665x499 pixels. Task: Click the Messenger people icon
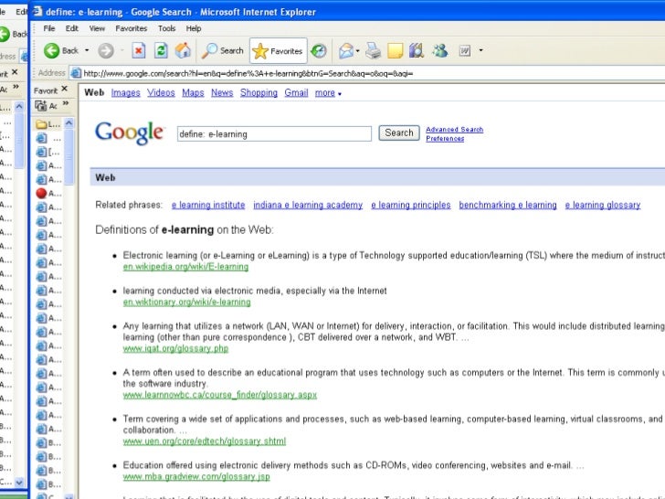point(440,51)
